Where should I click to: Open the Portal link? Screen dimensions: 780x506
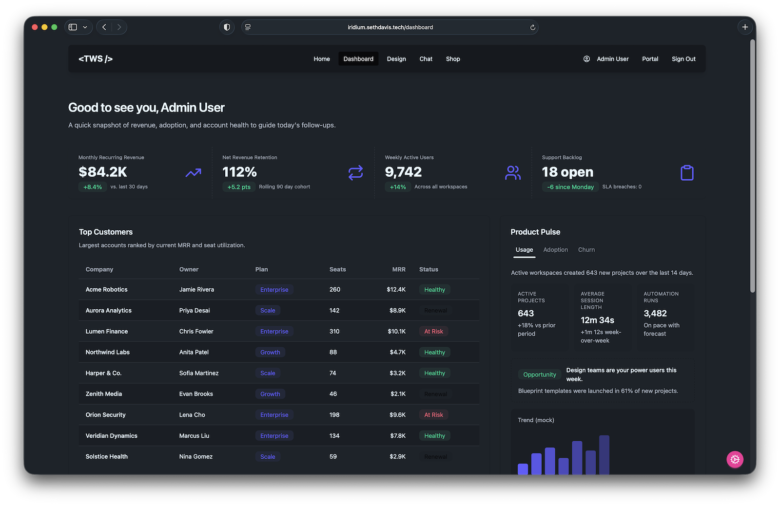650,59
